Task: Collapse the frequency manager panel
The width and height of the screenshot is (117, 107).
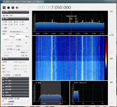Action: 16,96
